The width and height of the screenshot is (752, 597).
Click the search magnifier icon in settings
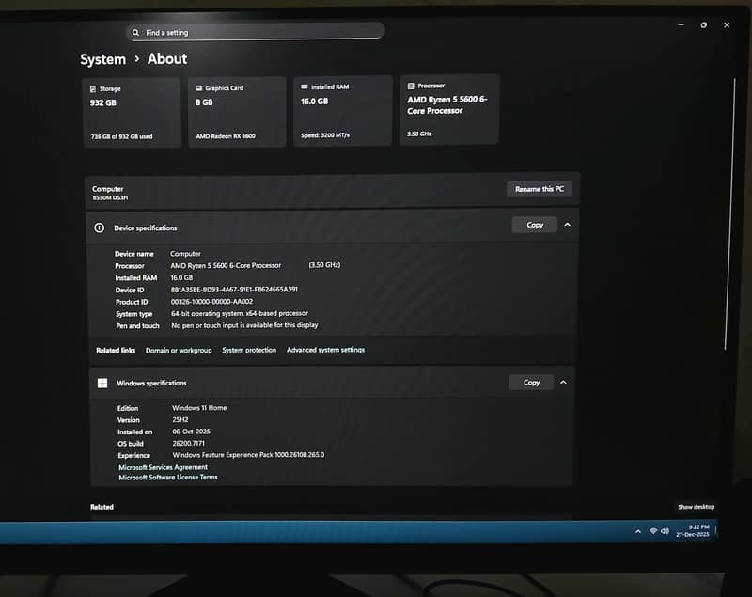tap(137, 33)
